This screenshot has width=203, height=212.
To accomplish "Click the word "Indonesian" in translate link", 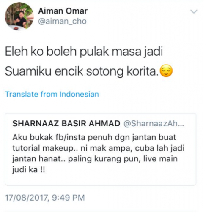I will click(x=79, y=94).
